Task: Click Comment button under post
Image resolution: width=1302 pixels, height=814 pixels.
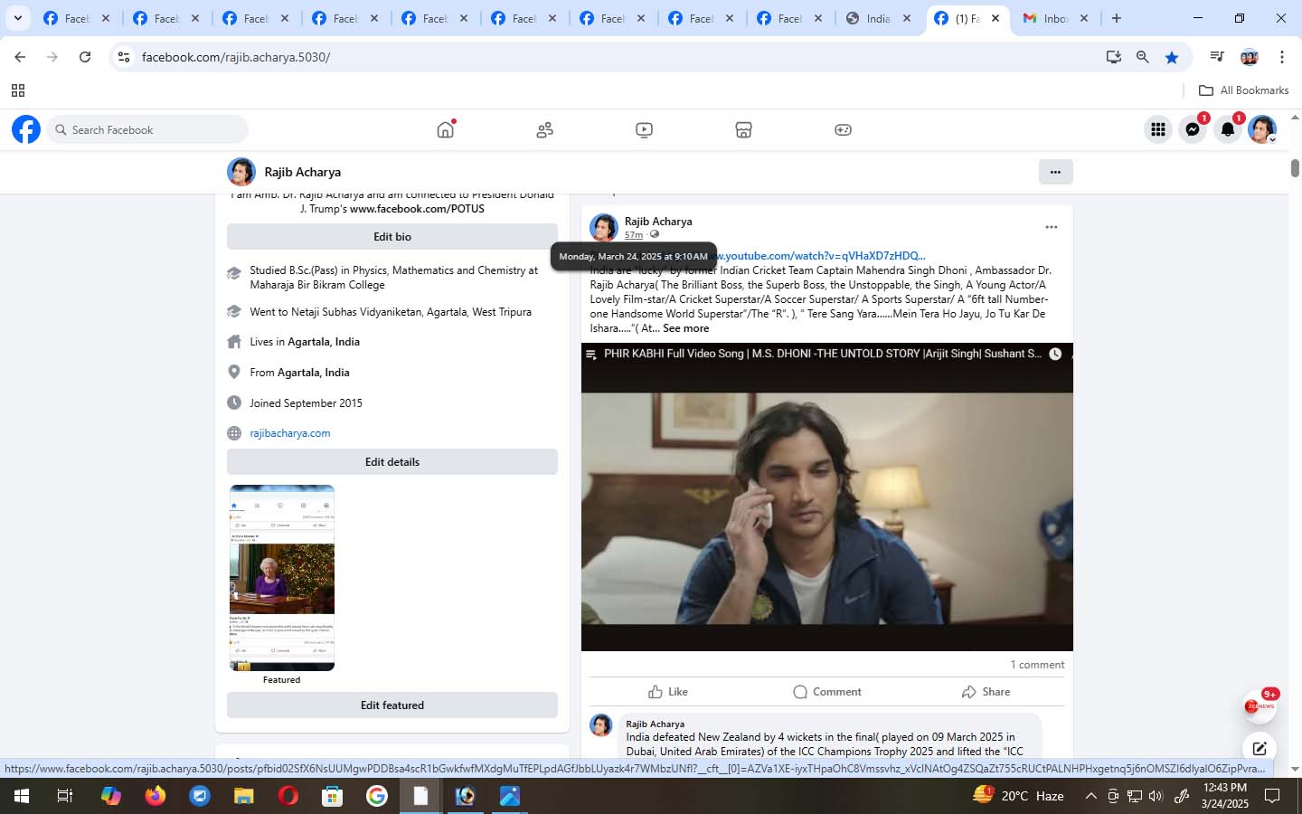Action: (x=827, y=692)
